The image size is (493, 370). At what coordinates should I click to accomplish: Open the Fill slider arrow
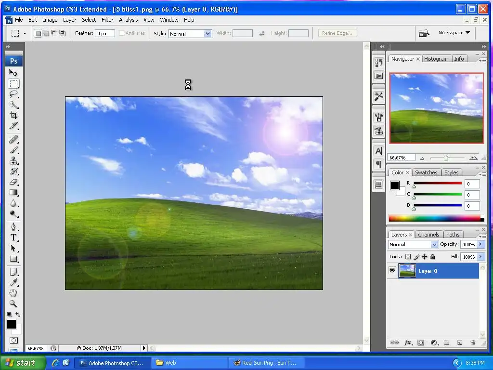[x=480, y=257]
